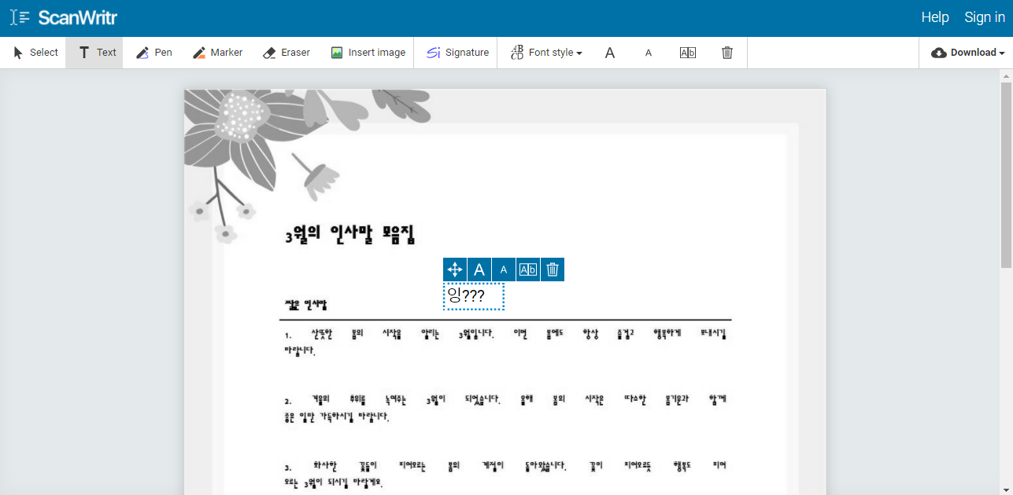Open the Help link
This screenshot has width=1013, height=495.
935,17
